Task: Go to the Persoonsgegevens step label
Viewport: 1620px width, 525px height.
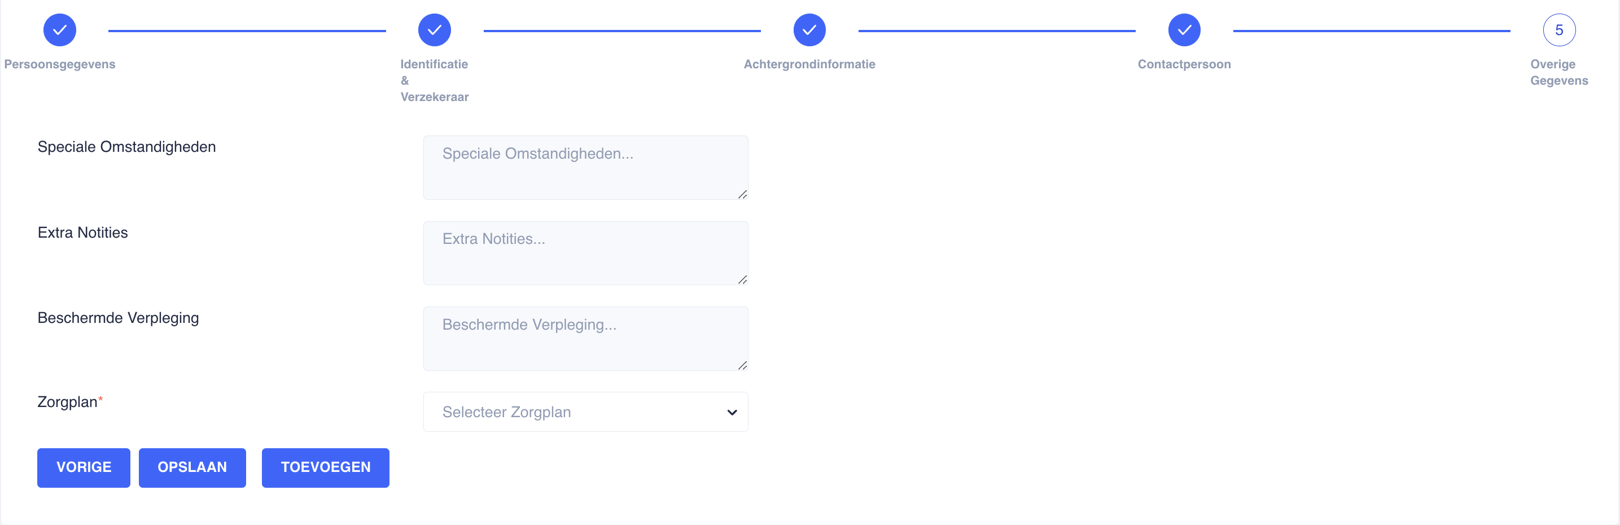Action: (x=60, y=64)
